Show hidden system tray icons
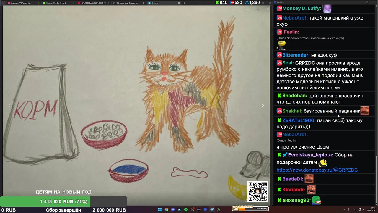Viewport: 378px width, 213px height. tap(343, 209)
